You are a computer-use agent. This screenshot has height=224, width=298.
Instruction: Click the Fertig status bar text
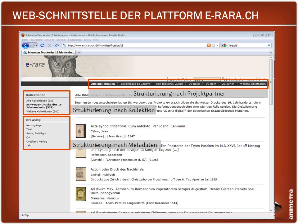pyautogui.click(x=25, y=215)
